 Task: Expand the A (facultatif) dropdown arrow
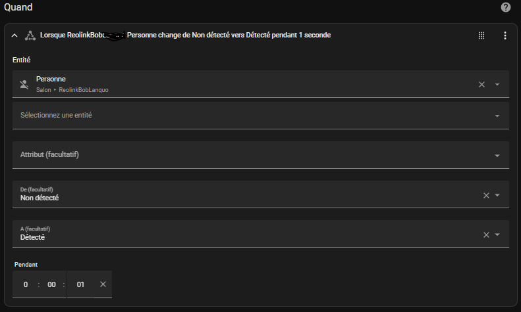coord(497,234)
